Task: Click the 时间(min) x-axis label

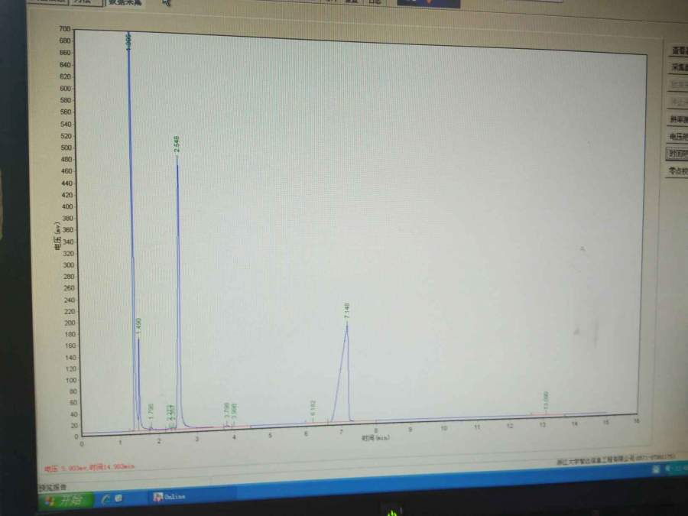Action: click(375, 438)
